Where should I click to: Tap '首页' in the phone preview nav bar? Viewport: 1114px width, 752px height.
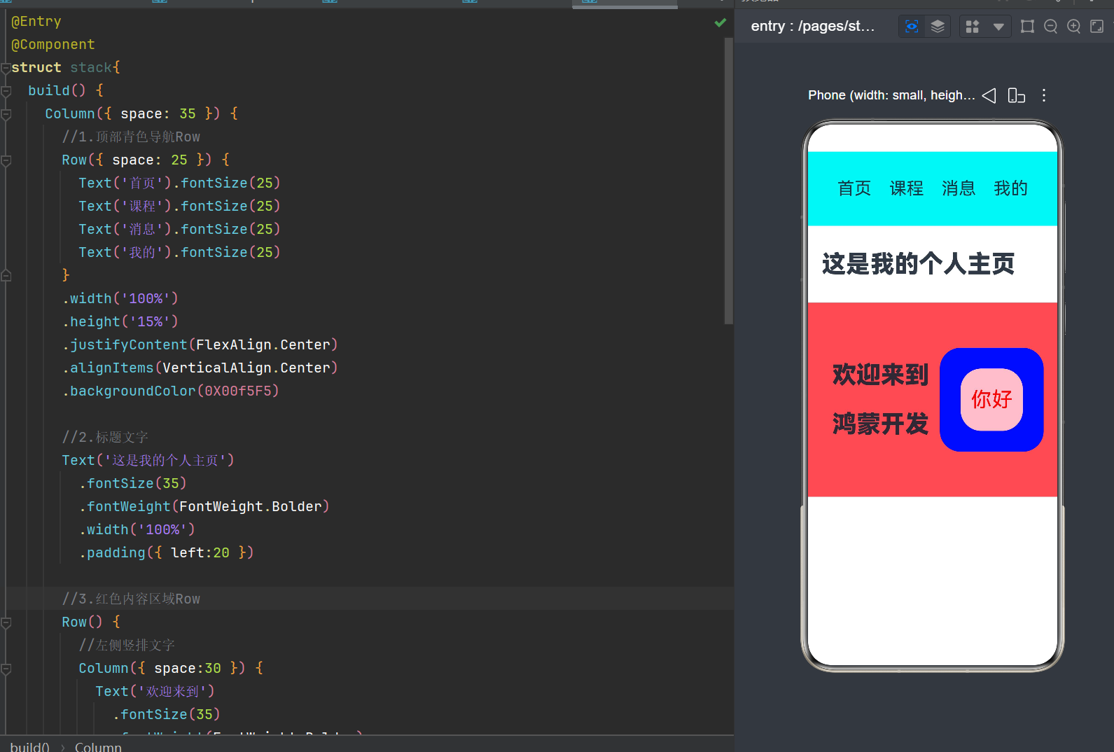[x=854, y=188]
